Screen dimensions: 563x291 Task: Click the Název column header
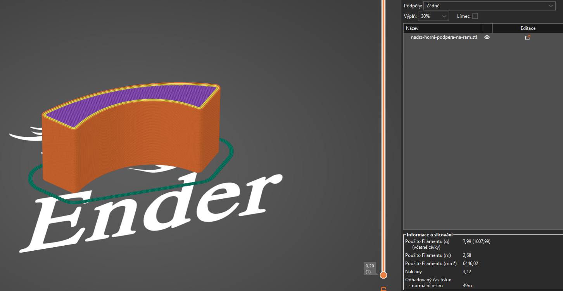pos(442,28)
